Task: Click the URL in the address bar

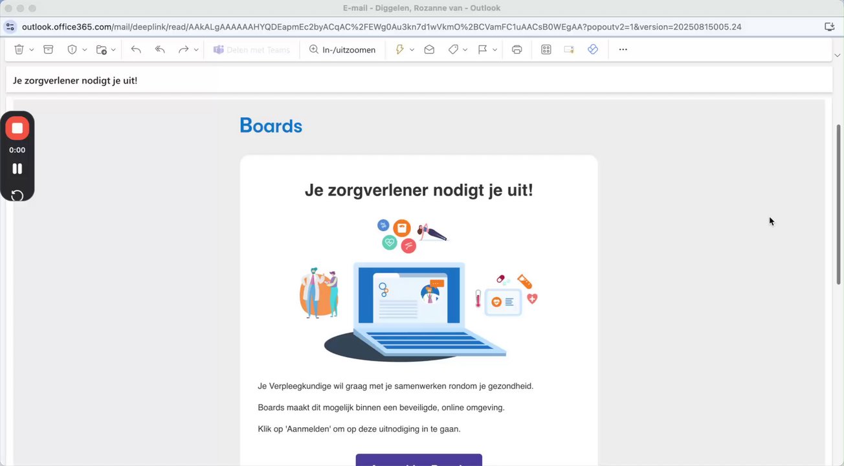Action: [x=382, y=27]
